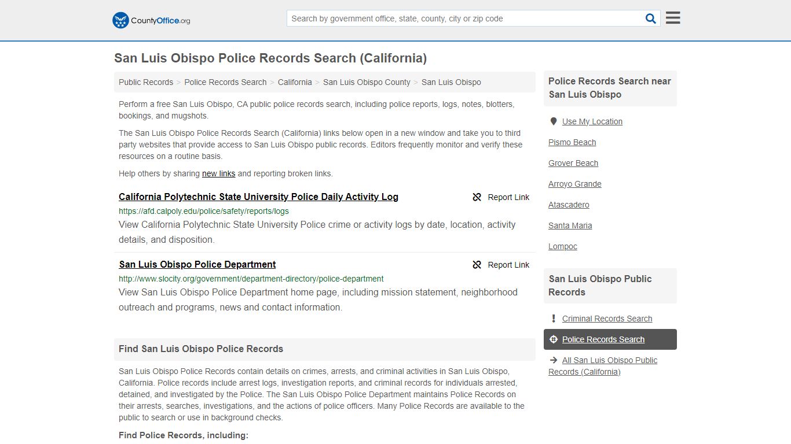Viewport: 791px width, 444px height.
Task: Click the location pin icon next to Use My Location
Action: tap(554, 121)
